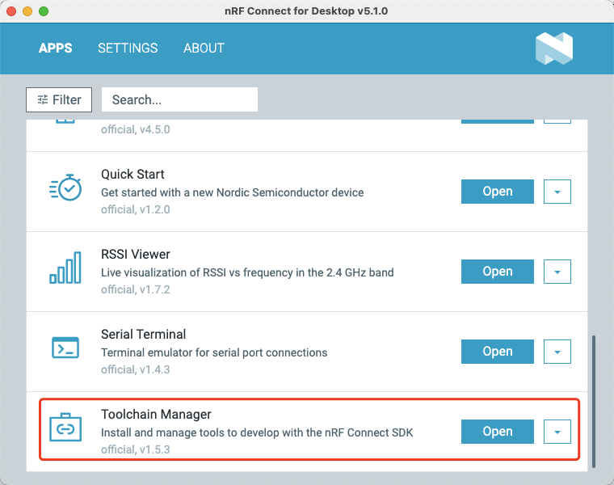Select the RSSI Viewer title text
Screen dimensions: 614x485
[x=136, y=255]
